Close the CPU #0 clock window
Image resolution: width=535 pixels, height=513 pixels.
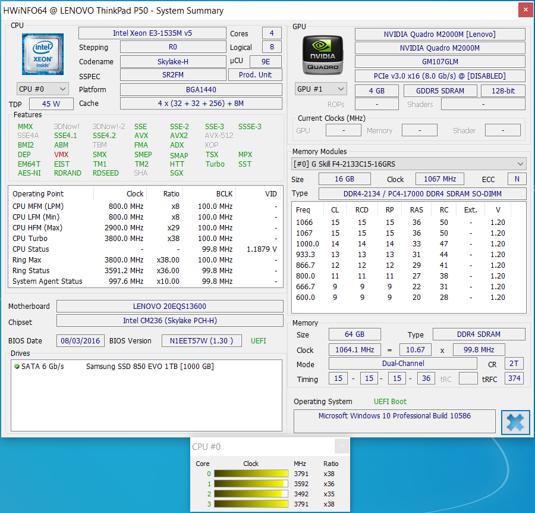pos(342,446)
